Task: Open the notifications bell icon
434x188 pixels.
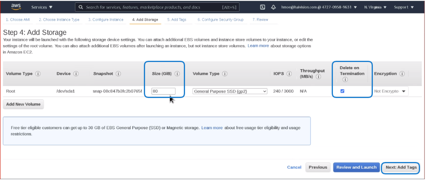Action: [x=274, y=7]
